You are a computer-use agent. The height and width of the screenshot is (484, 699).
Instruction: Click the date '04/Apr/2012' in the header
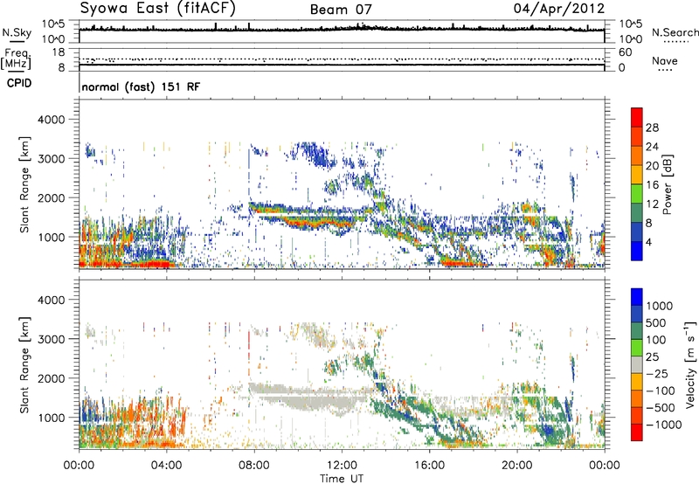click(x=559, y=9)
